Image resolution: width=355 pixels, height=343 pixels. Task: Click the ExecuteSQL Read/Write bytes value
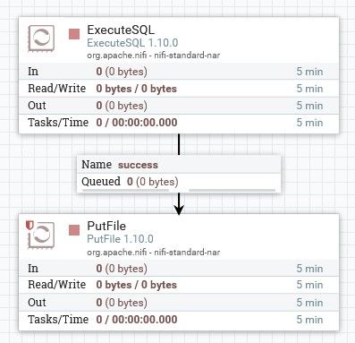click(x=137, y=89)
